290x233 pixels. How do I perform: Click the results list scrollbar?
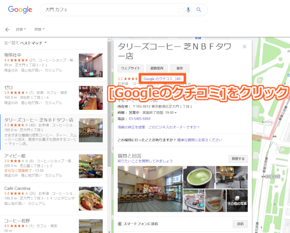click(109, 103)
